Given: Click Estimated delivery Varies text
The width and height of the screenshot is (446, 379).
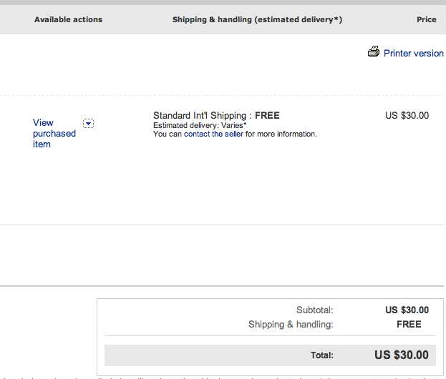Looking at the screenshot, I should (200, 125).
